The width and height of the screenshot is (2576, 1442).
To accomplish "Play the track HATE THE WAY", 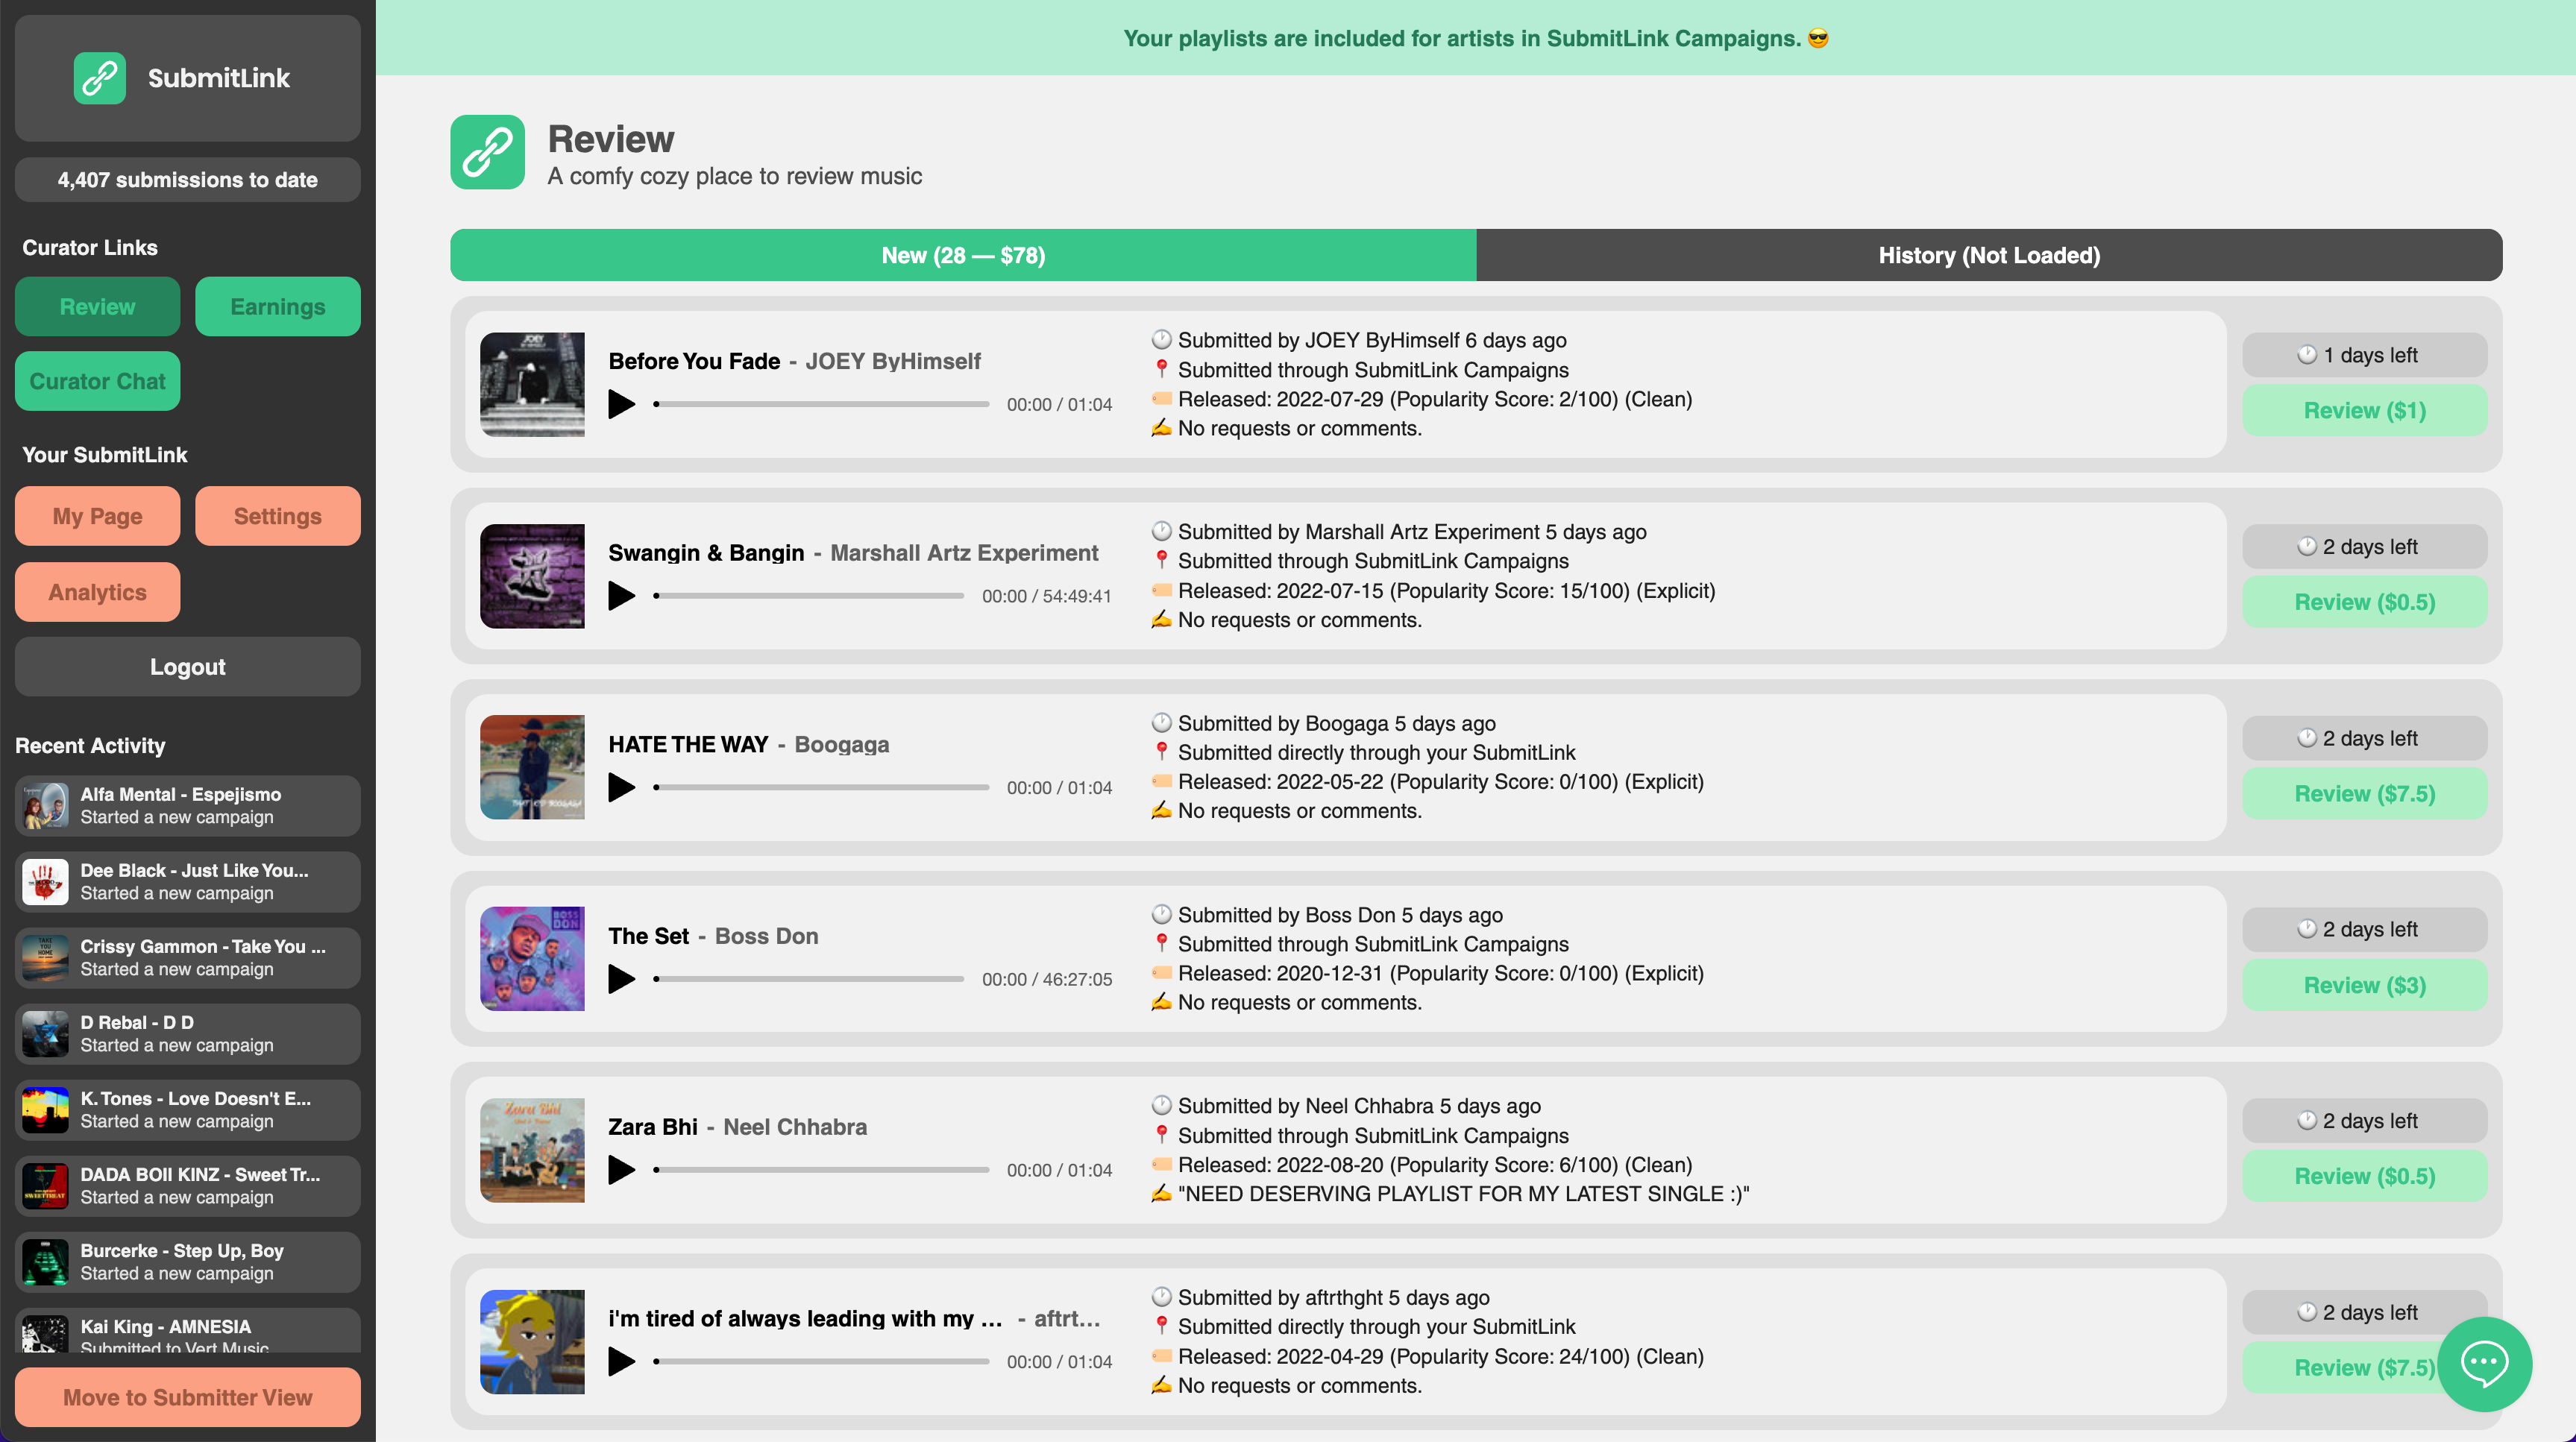I will 622,787.
